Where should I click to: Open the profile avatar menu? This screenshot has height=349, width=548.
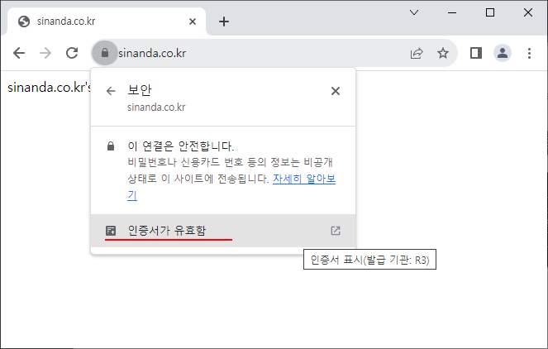(x=503, y=53)
